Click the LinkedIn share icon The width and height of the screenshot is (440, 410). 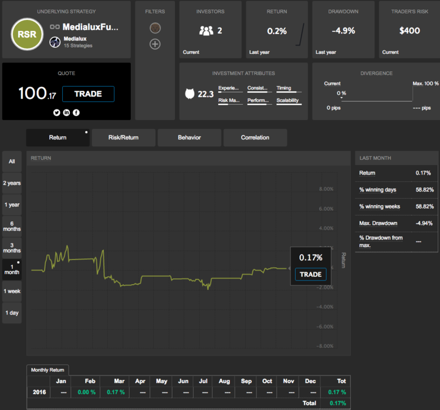tap(67, 112)
